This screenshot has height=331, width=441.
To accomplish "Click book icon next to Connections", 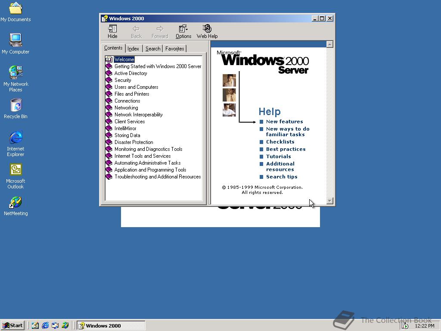I will tap(109, 101).
